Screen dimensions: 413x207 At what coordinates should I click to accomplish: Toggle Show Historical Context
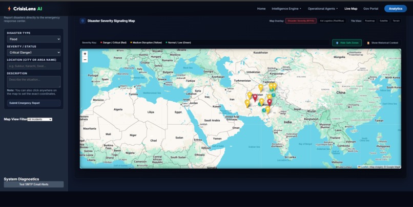tap(382, 43)
